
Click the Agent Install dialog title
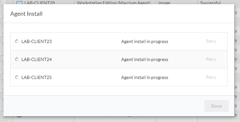26,14
